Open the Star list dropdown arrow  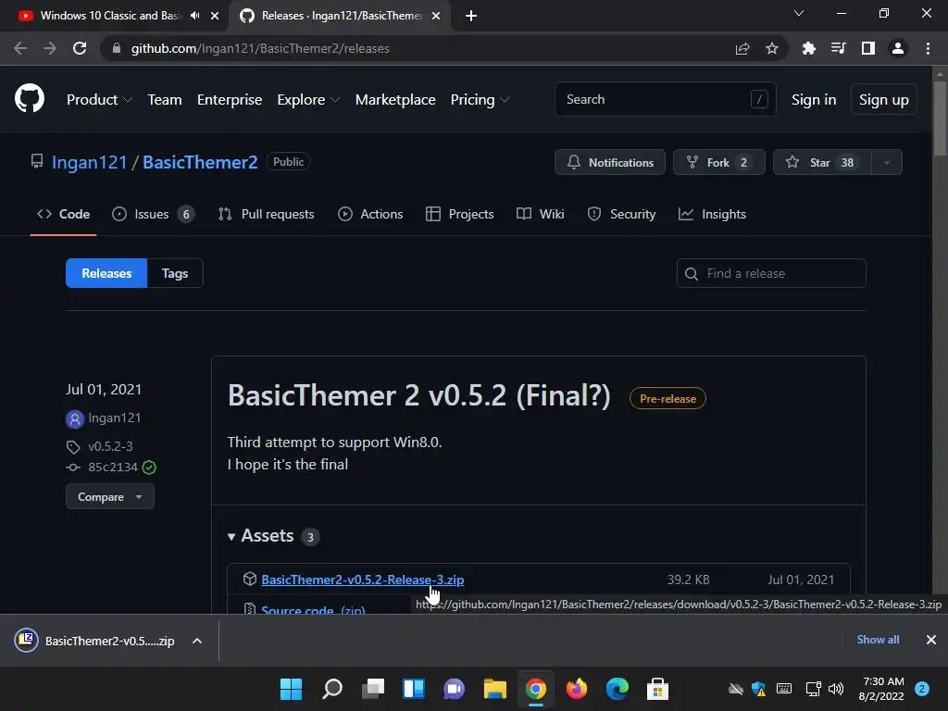pos(887,162)
